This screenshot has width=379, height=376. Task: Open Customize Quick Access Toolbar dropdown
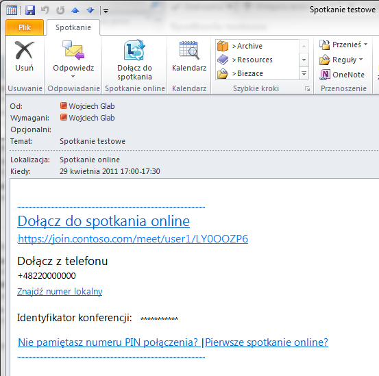tap(106, 11)
